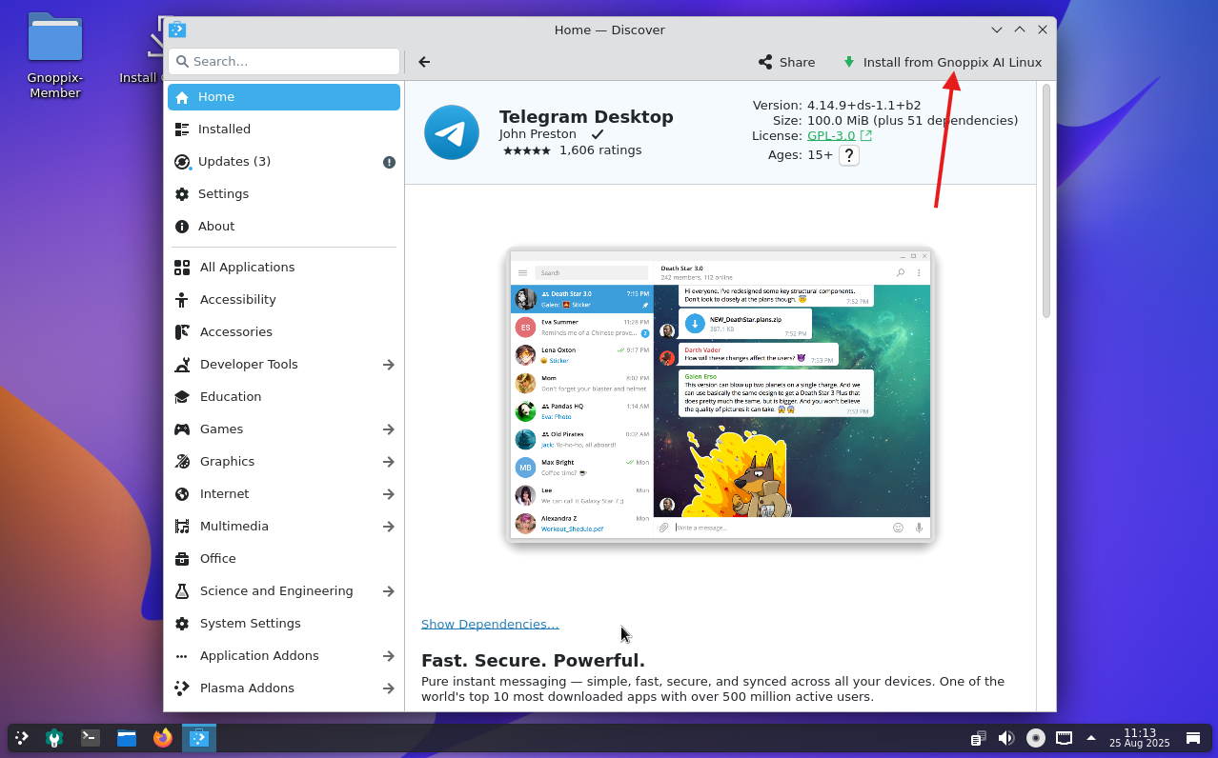
Task: Click Show Dependencies link
Action: (x=490, y=624)
